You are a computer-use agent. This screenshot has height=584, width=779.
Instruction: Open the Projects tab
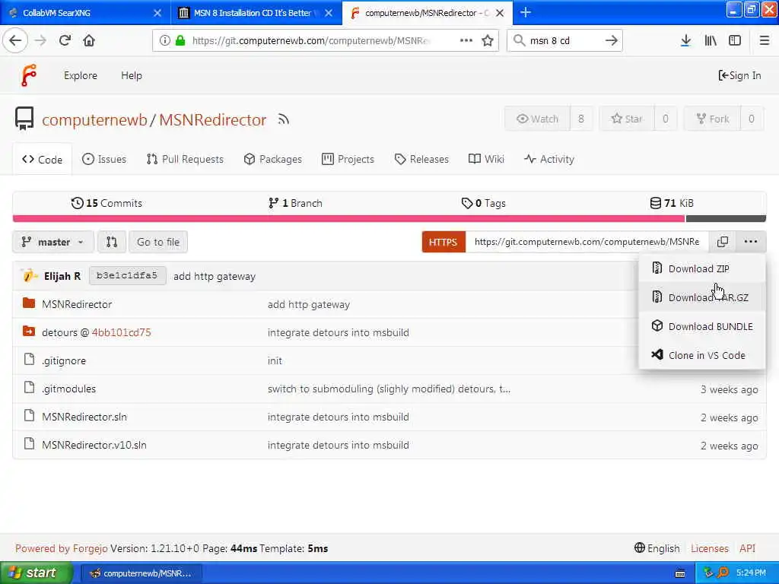pyautogui.click(x=348, y=159)
